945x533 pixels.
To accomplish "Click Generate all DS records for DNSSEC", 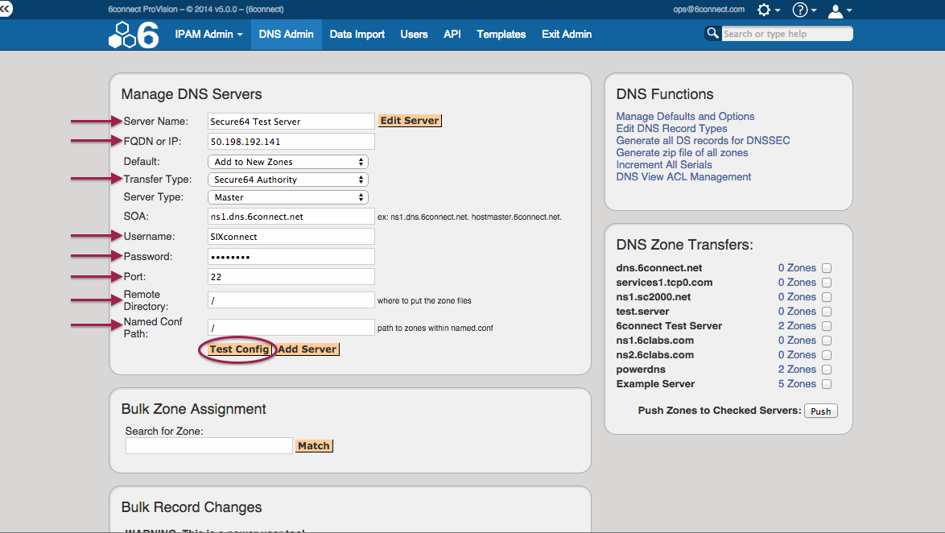I will click(x=703, y=140).
